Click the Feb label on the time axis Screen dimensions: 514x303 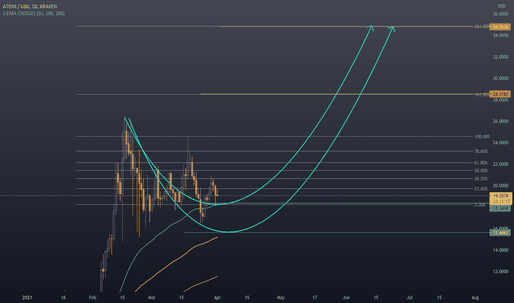point(93,297)
